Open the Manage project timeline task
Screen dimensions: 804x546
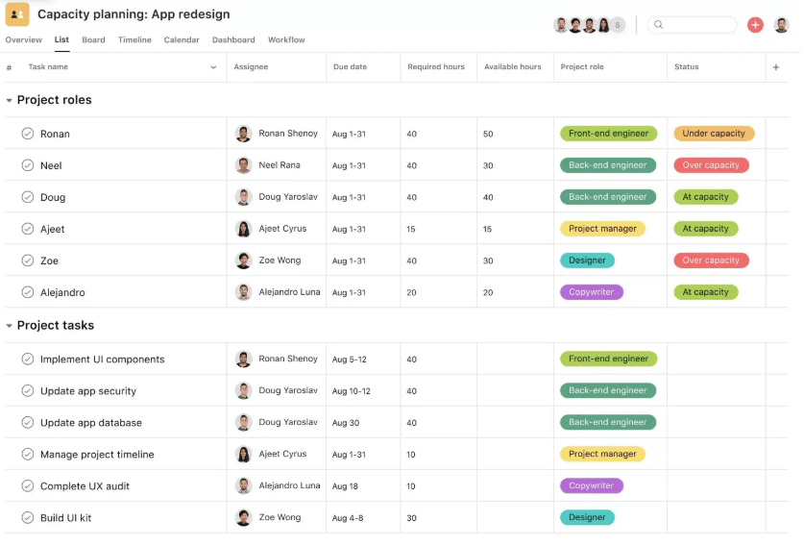click(x=97, y=455)
